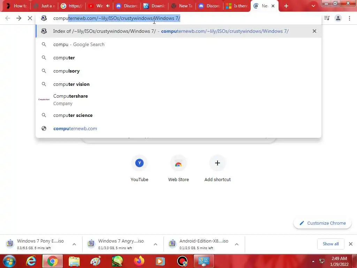Expand options for Windows 7 Angry download
Image resolution: width=357 pixels, height=268 pixels.
(x=155, y=244)
